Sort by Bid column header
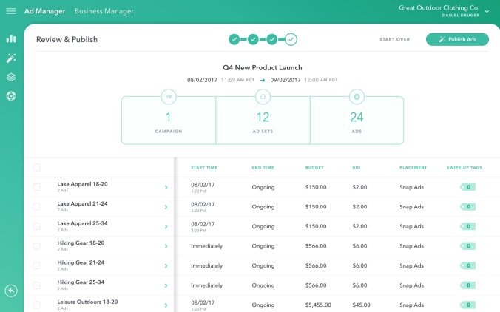500x312 pixels. (x=357, y=168)
